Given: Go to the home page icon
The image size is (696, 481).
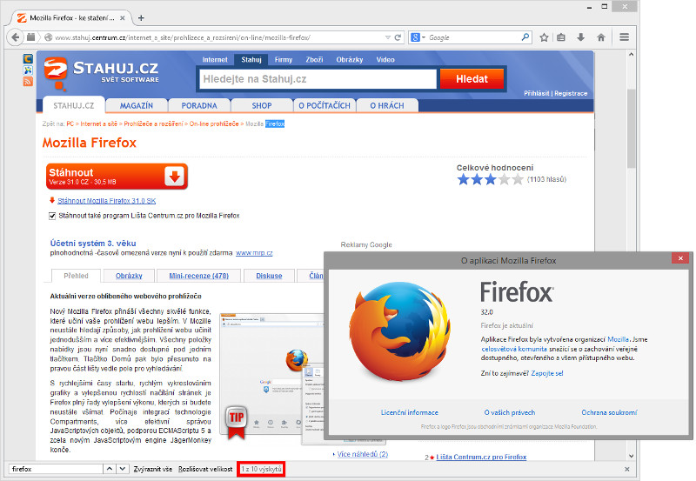Looking at the screenshot, I should (601, 37).
